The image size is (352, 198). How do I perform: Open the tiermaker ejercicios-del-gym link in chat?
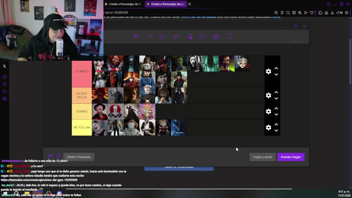(x=39, y=180)
